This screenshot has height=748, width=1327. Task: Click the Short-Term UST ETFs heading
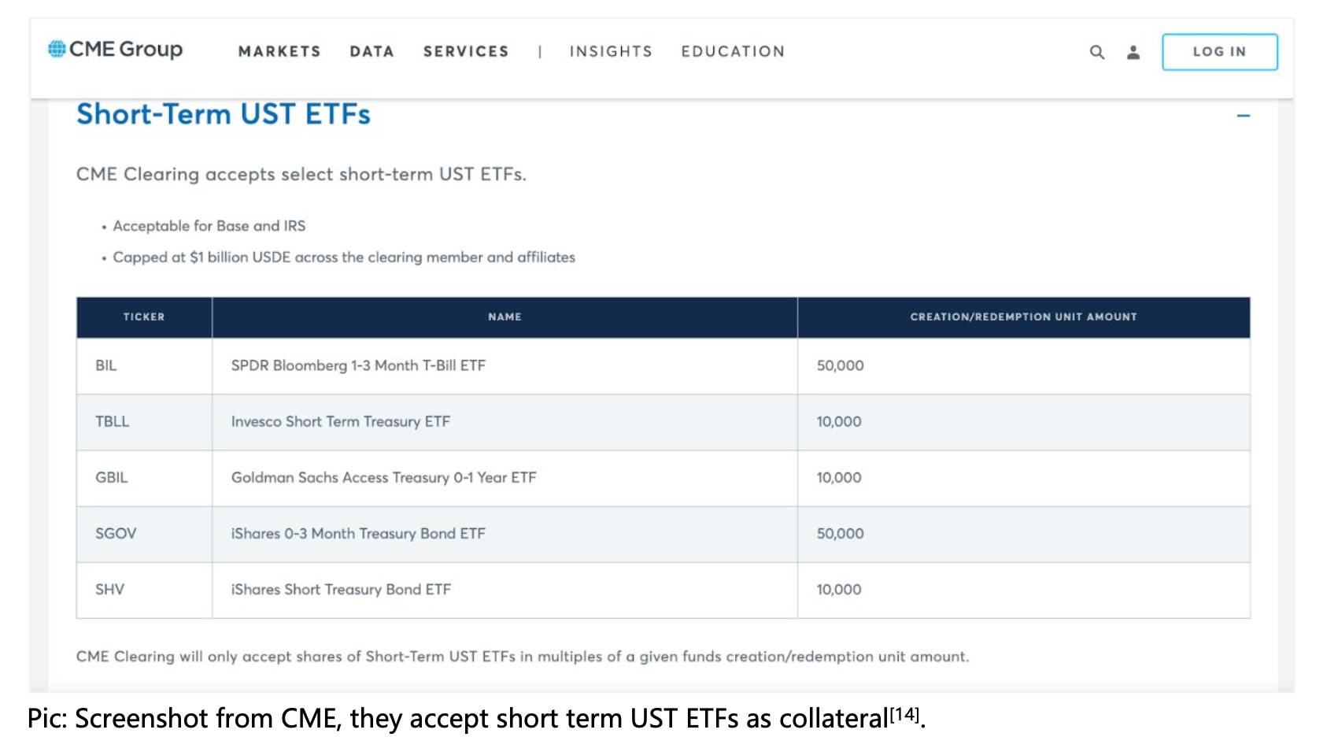coord(223,114)
